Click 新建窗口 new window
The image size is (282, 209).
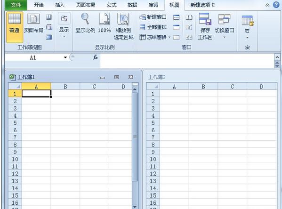(153, 17)
